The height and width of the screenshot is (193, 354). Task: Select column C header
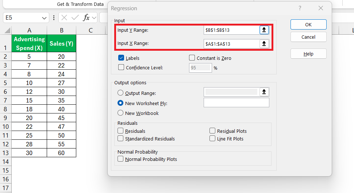pyautogui.click(x=91, y=30)
